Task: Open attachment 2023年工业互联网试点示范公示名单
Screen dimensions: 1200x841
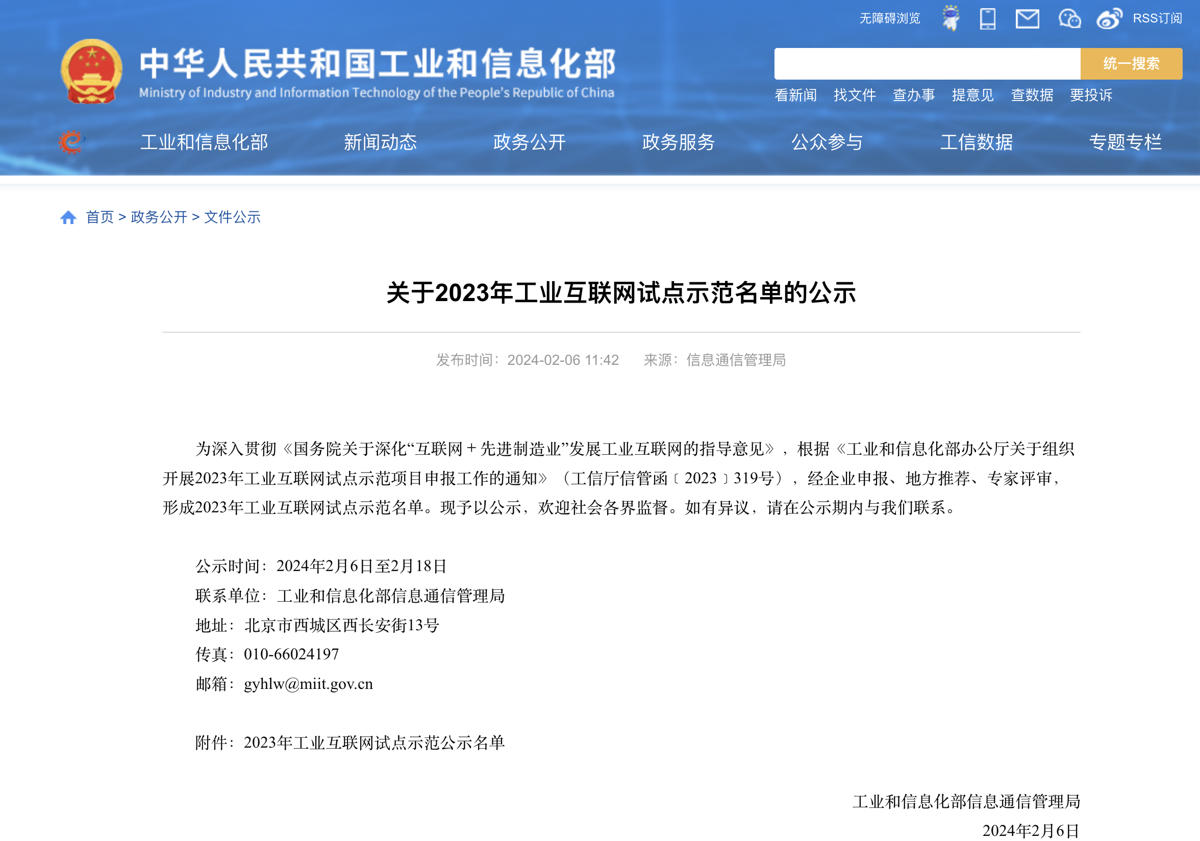Action: pos(373,743)
